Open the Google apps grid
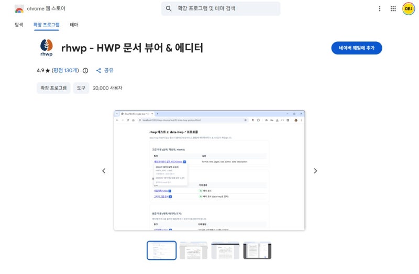 [393, 9]
